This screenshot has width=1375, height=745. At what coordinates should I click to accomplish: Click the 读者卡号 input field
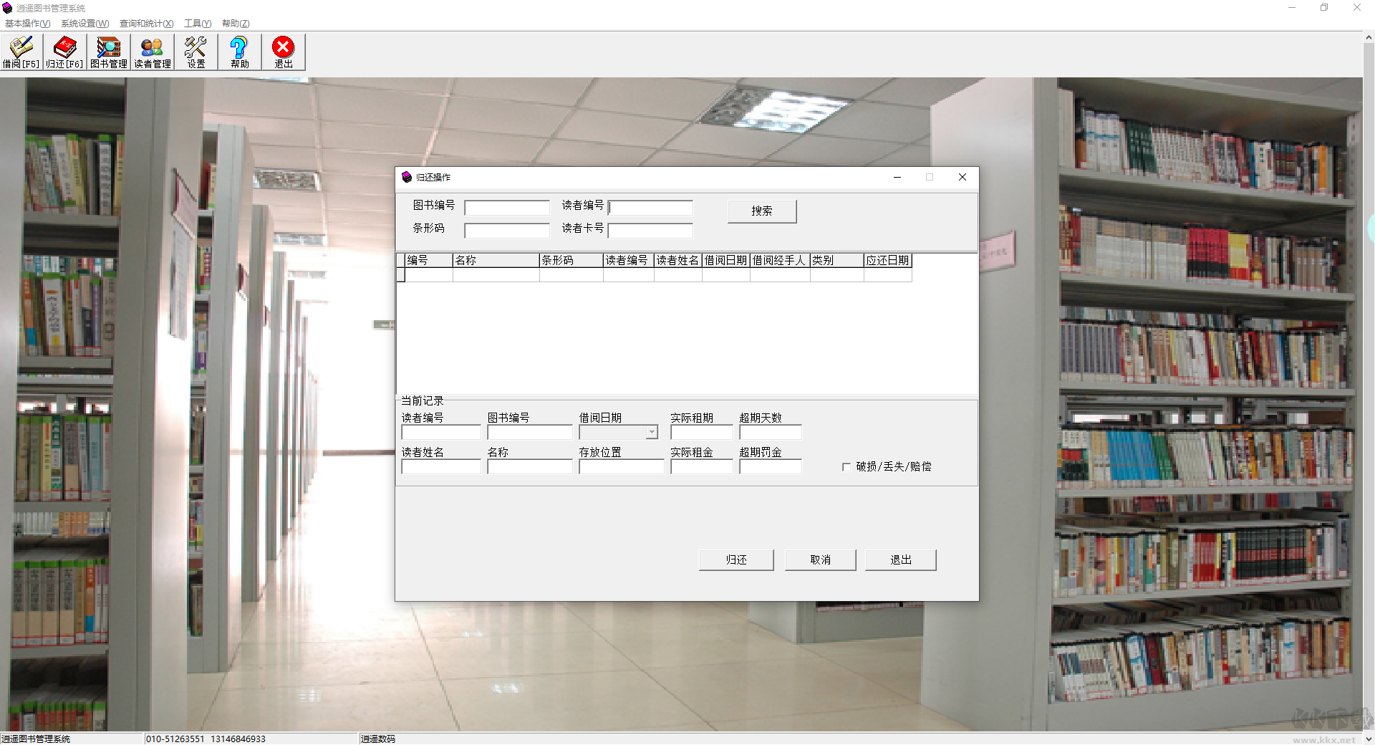point(650,231)
